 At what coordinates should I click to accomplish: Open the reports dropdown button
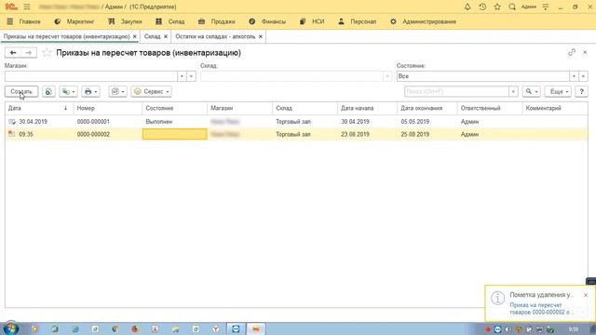(118, 91)
